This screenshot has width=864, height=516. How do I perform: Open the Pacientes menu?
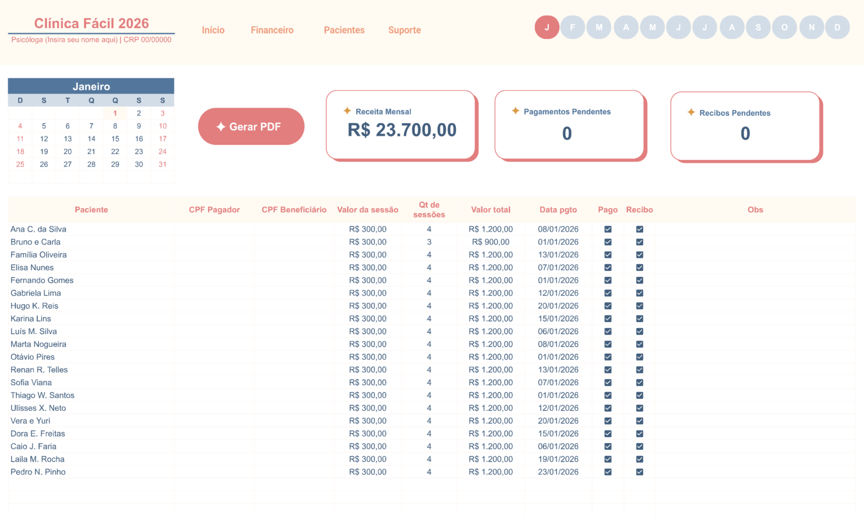click(344, 30)
